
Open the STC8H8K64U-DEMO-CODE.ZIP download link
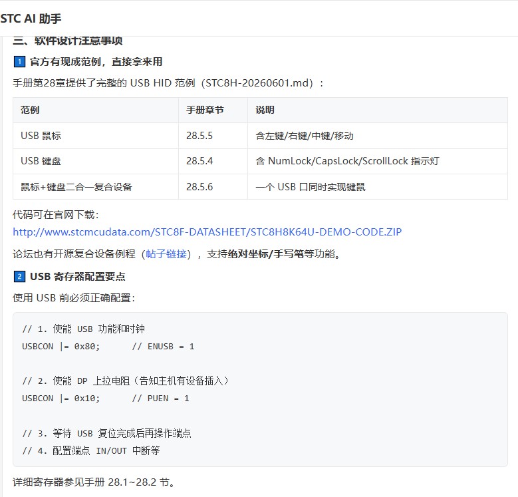207,232
